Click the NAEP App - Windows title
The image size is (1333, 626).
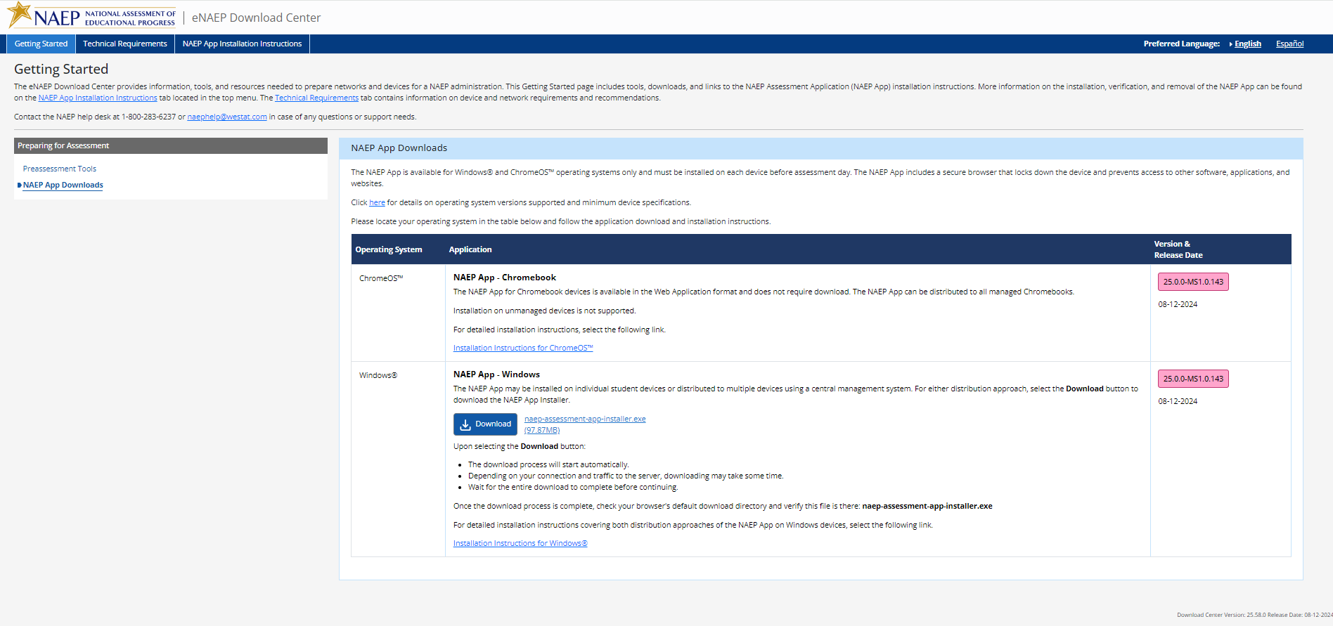pos(496,374)
